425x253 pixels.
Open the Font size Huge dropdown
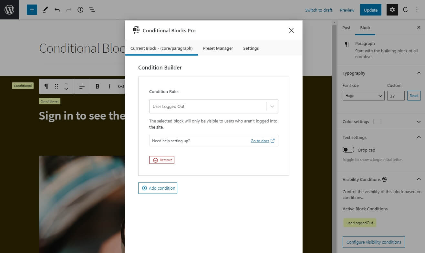[364, 96]
